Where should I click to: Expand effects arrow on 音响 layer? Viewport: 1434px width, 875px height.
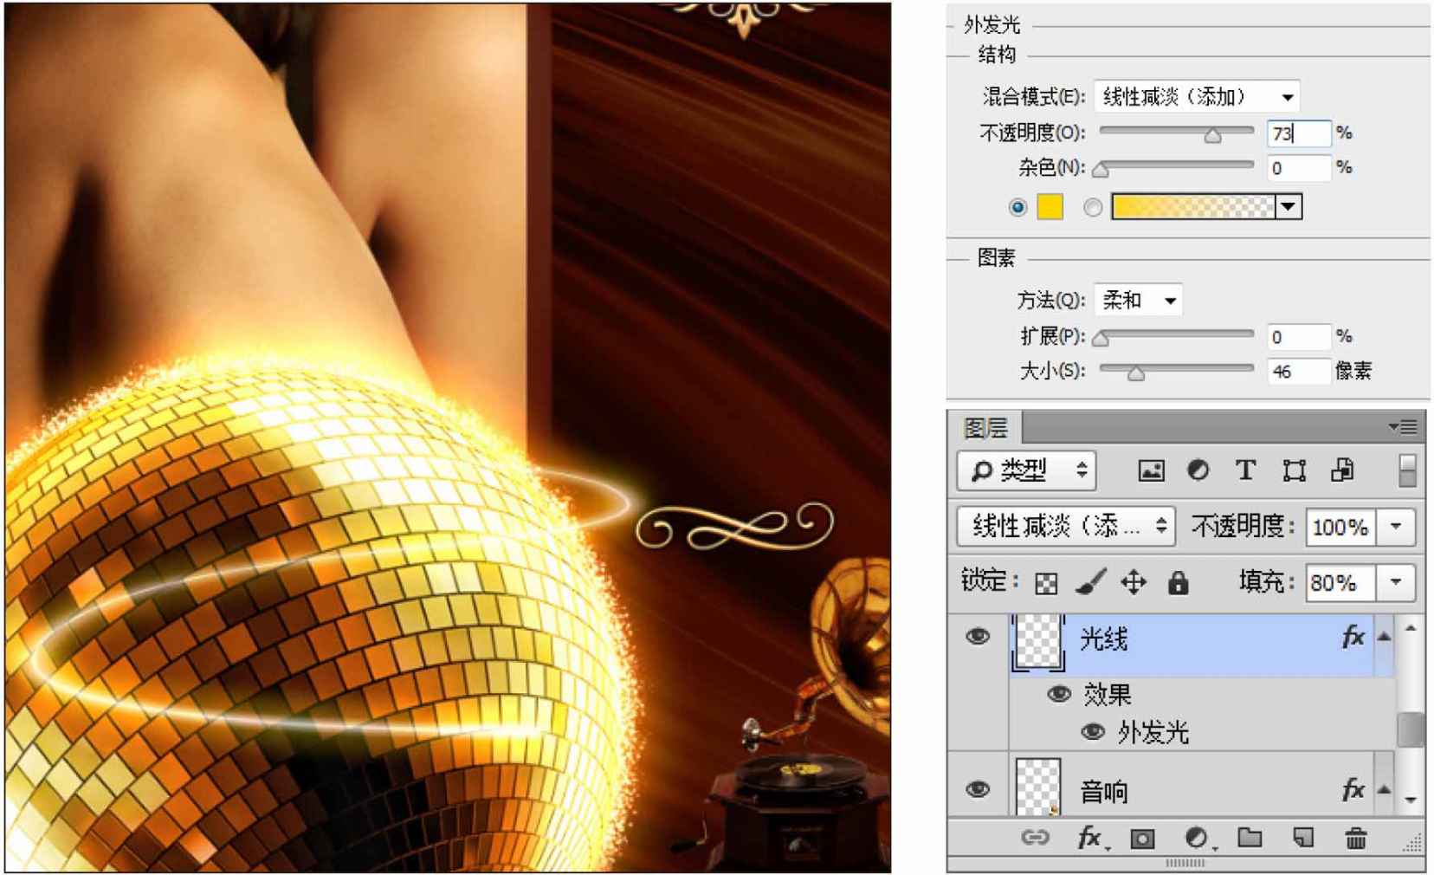1385,789
